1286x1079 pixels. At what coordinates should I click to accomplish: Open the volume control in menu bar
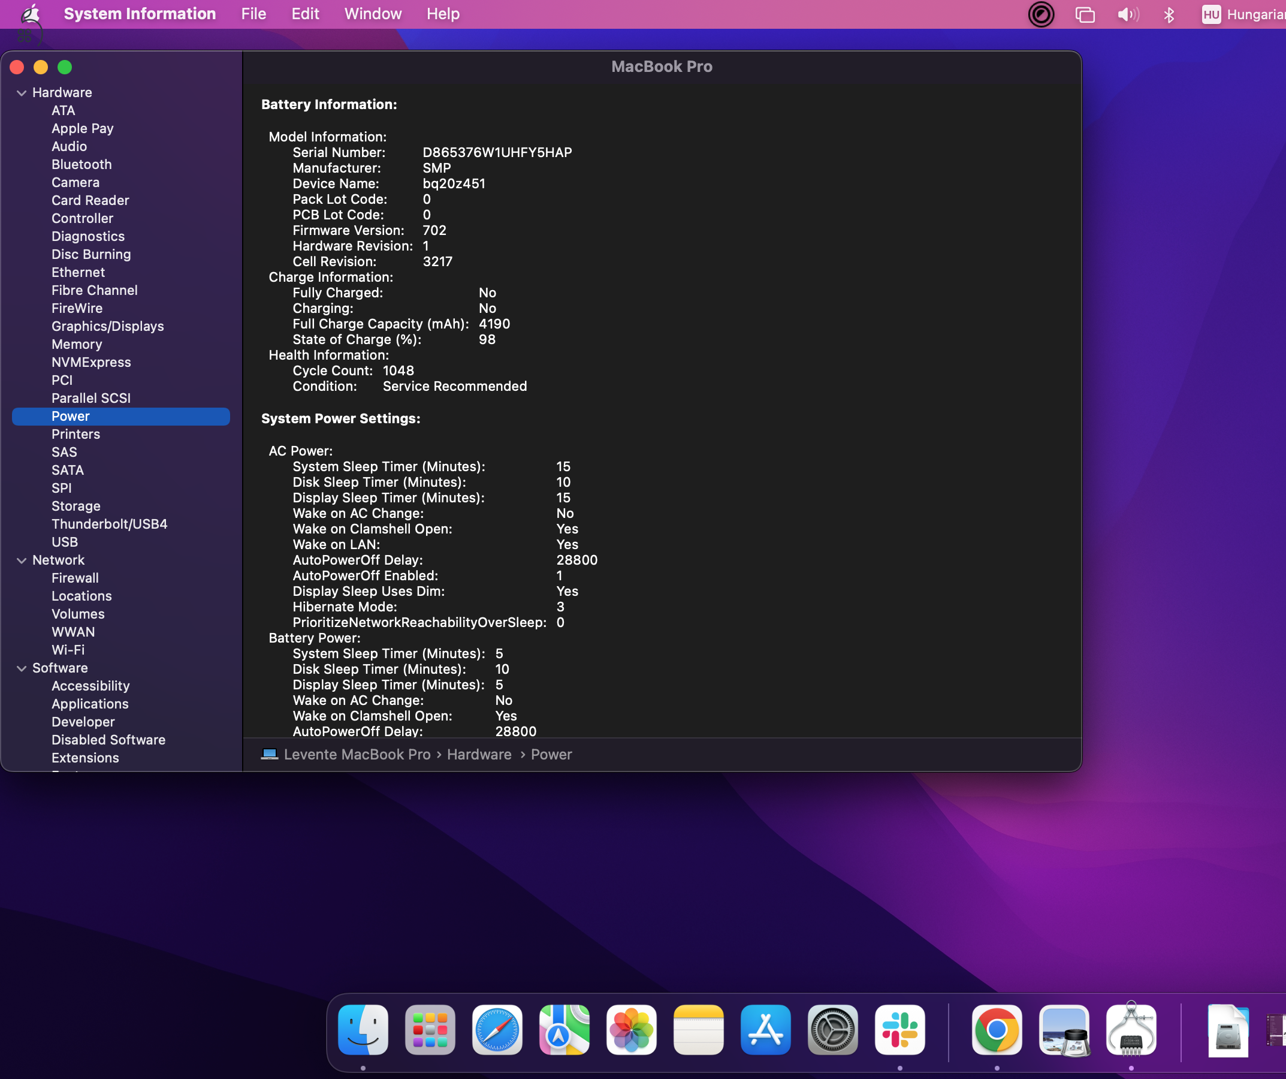[x=1128, y=14]
